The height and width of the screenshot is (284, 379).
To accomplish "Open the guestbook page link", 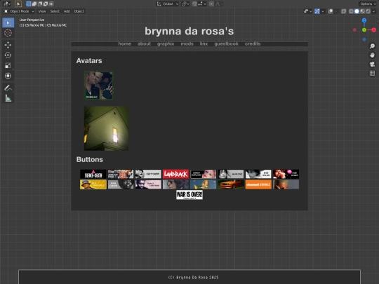I will point(226,43).
